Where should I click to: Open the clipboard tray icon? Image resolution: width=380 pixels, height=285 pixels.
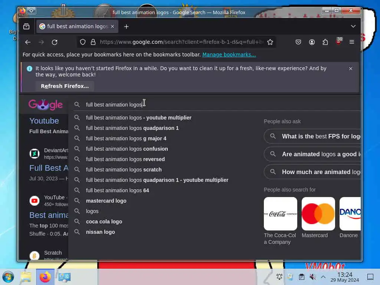(302, 277)
